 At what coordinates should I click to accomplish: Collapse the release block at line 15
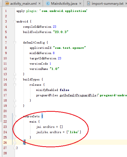click(x=15, y=85)
